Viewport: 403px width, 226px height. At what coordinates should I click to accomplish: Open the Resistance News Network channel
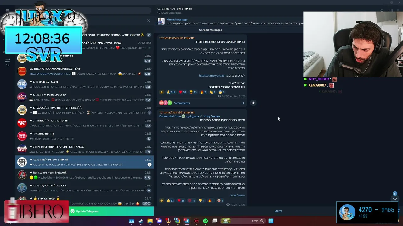tap(84, 175)
